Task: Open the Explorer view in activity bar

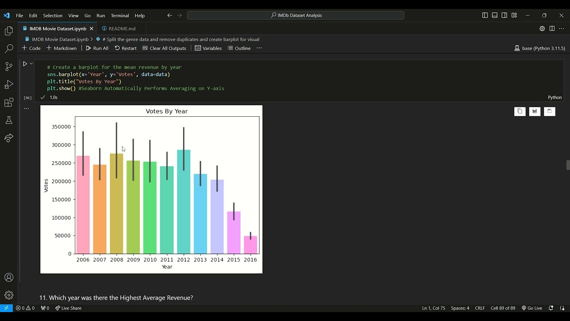Action: (9, 31)
